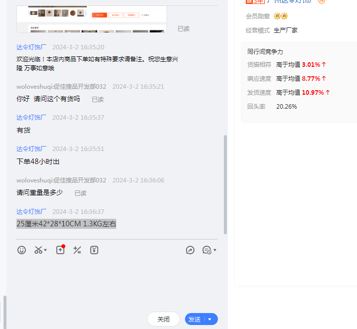Open the product card image in chat
This screenshot has width=357, height=329.
point(92,19)
